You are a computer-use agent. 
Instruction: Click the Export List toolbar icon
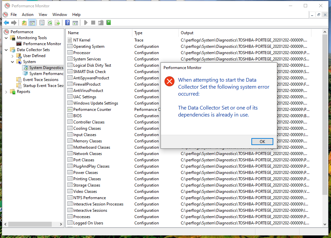(57, 23)
